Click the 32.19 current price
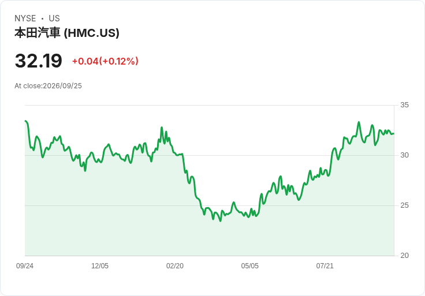The width and height of the screenshot is (425, 296). 39,61
